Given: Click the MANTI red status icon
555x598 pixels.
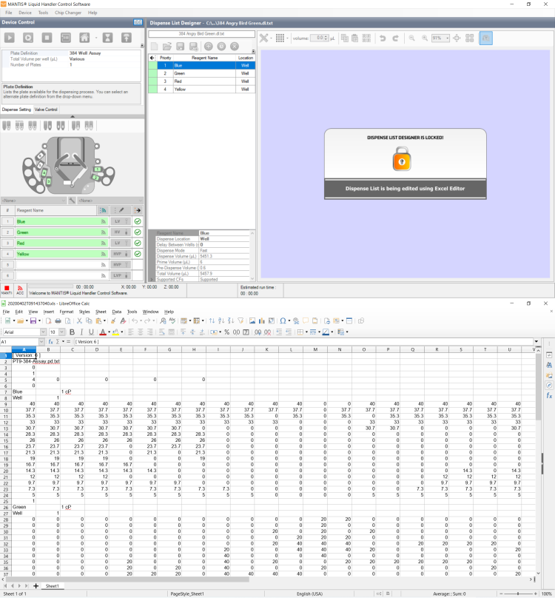Looking at the screenshot, I should pos(7,290).
